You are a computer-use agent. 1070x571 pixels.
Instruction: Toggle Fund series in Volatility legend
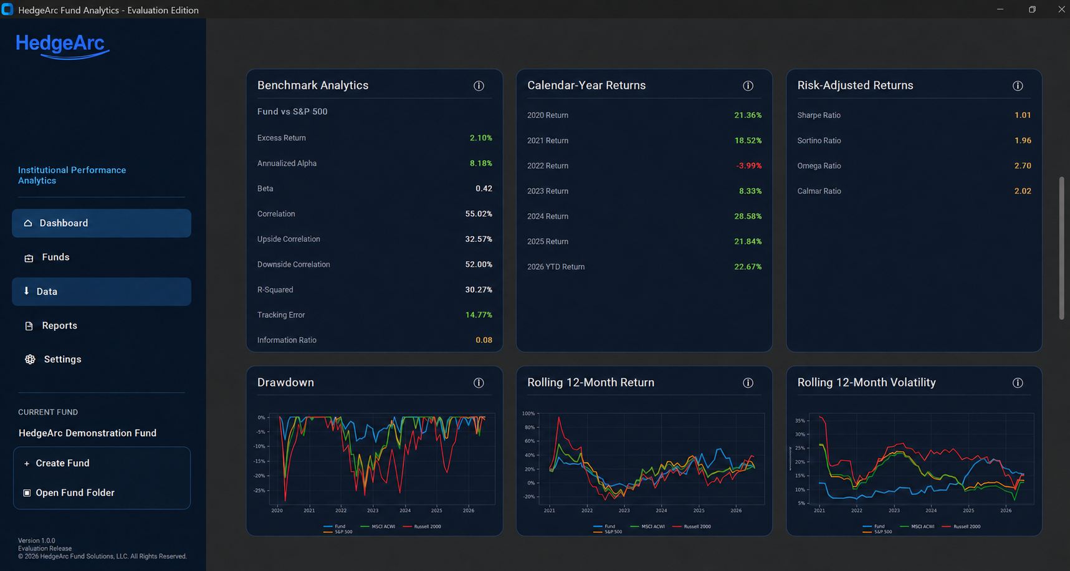click(x=874, y=527)
